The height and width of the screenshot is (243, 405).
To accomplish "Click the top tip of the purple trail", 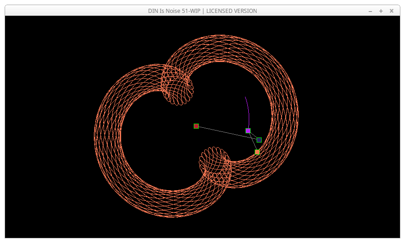I will [x=245, y=97].
